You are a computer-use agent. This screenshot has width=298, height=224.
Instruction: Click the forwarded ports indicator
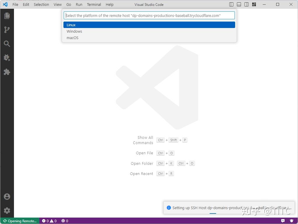(65, 221)
